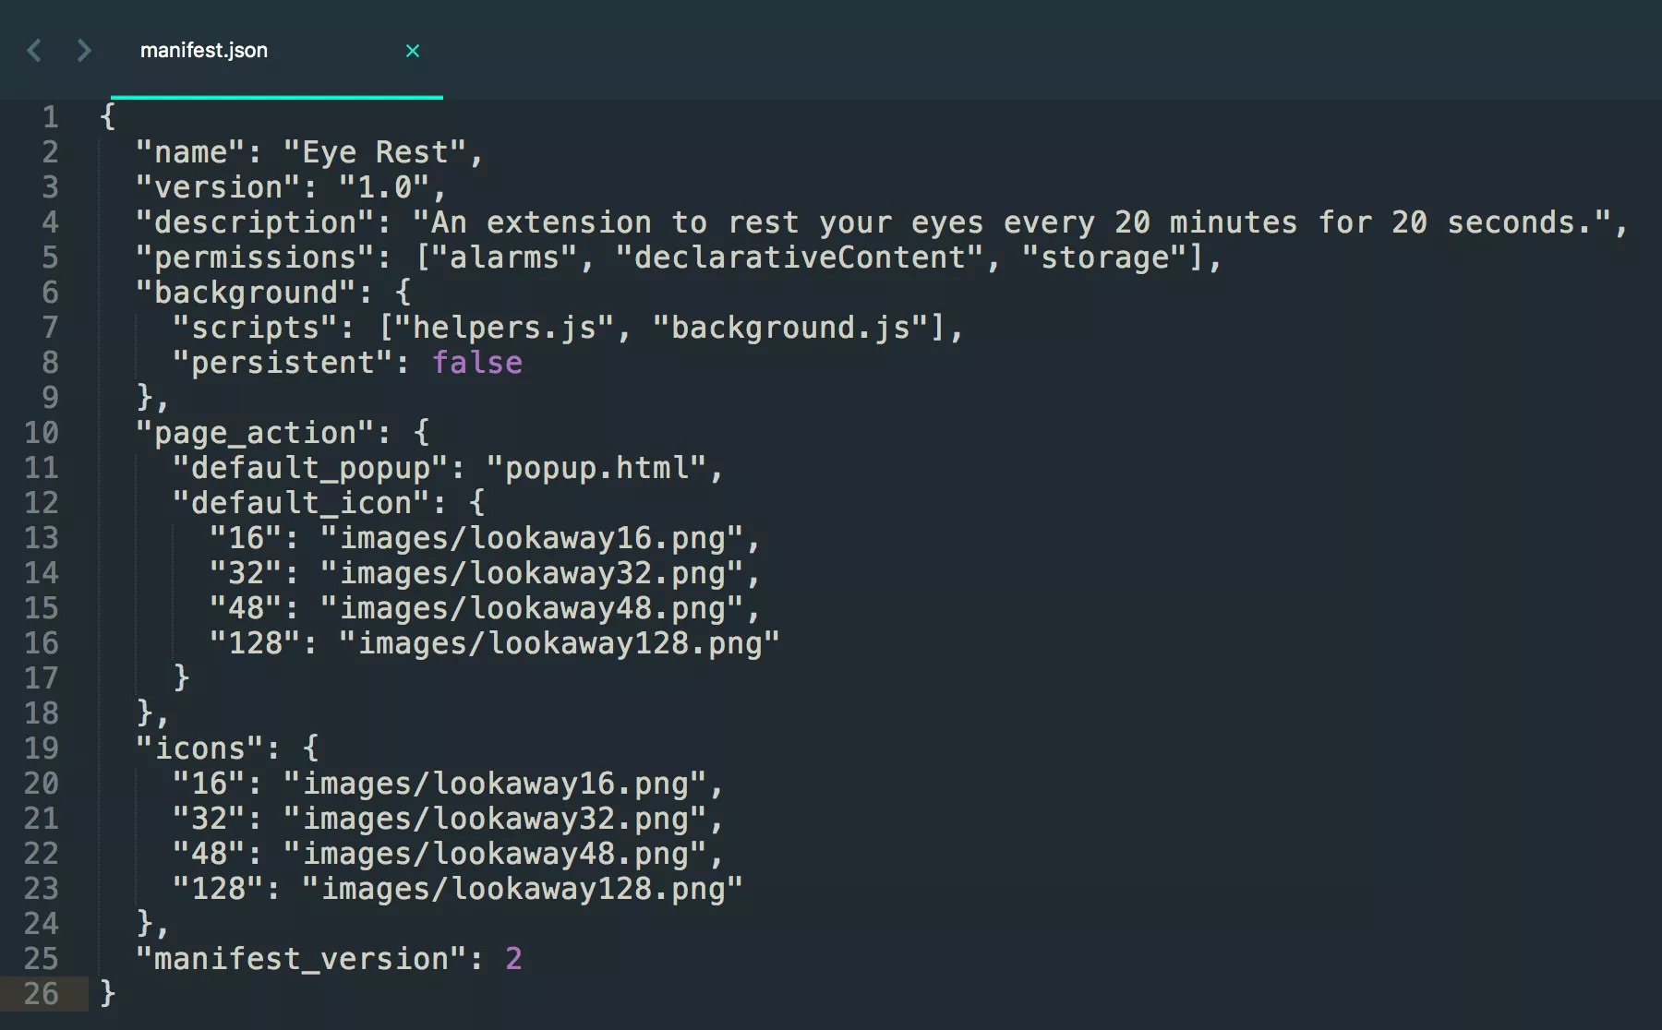The height and width of the screenshot is (1030, 1662).
Task: Select the manifest.json tab
Action: [204, 51]
